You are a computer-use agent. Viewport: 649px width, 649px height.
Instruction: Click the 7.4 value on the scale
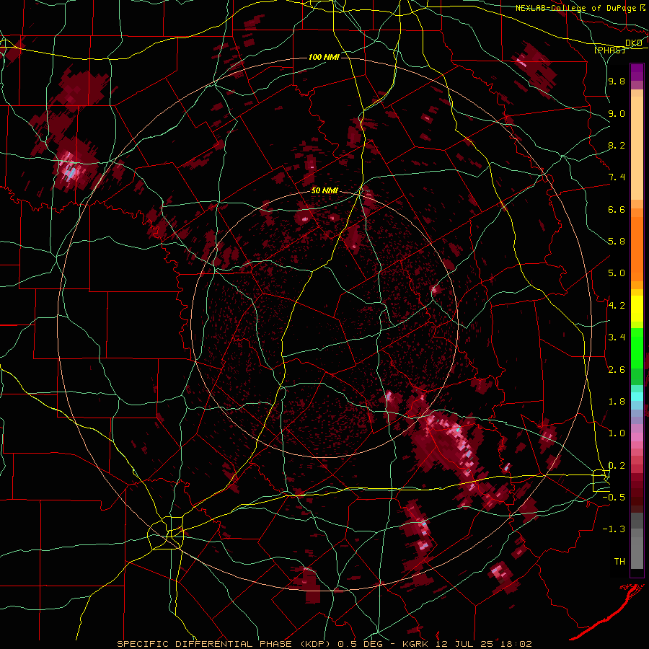tap(617, 177)
